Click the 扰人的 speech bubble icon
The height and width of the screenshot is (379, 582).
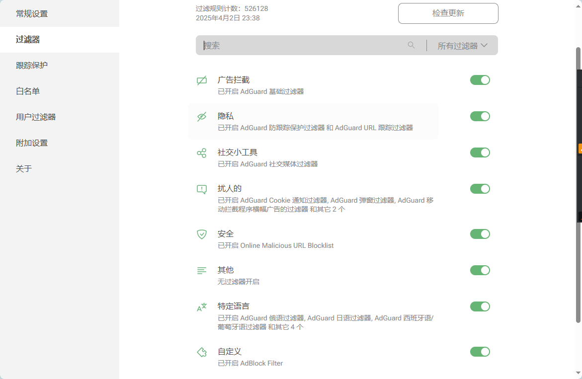[202, 190]
